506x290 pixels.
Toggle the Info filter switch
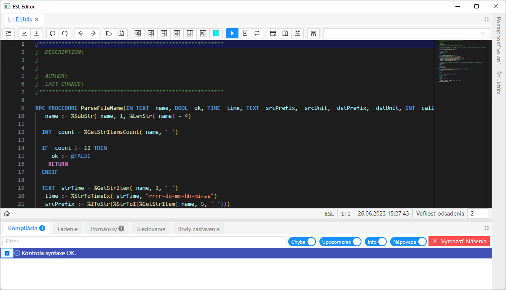382,242
